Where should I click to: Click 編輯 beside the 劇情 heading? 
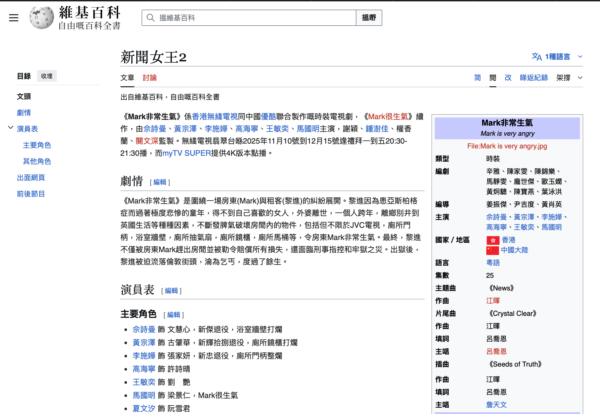tap(160, 182)
